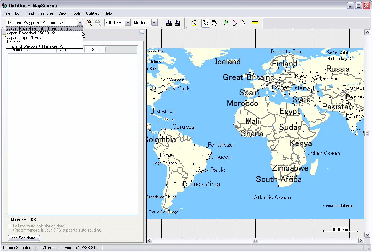
Task: Choose Japan RoadNavi 25000 v2 option
Action: point(45,33)
